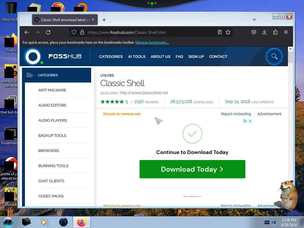Reload the FossHub page
This screenshot has width=304, height=228.
coord(48,32)
